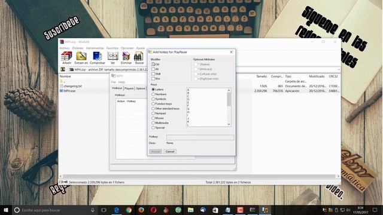The width and height of the screenshot is (383, 215).
Task: Click the Extraer en toolbar icon
Action: (x=81, y=58)
